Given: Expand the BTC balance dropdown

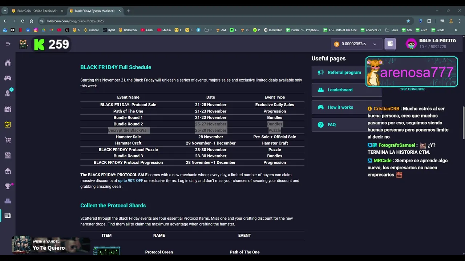Looking at the screenshot, I should point(375,44).
